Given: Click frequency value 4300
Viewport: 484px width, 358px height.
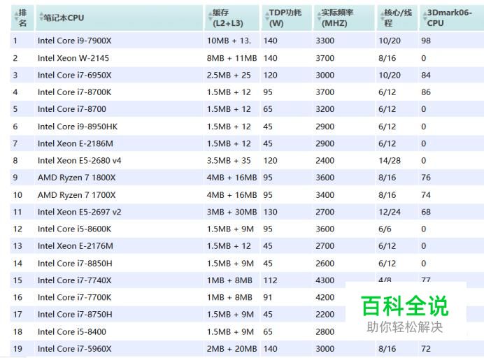Looking at the screenshot, I should click(x=325, y=280).
